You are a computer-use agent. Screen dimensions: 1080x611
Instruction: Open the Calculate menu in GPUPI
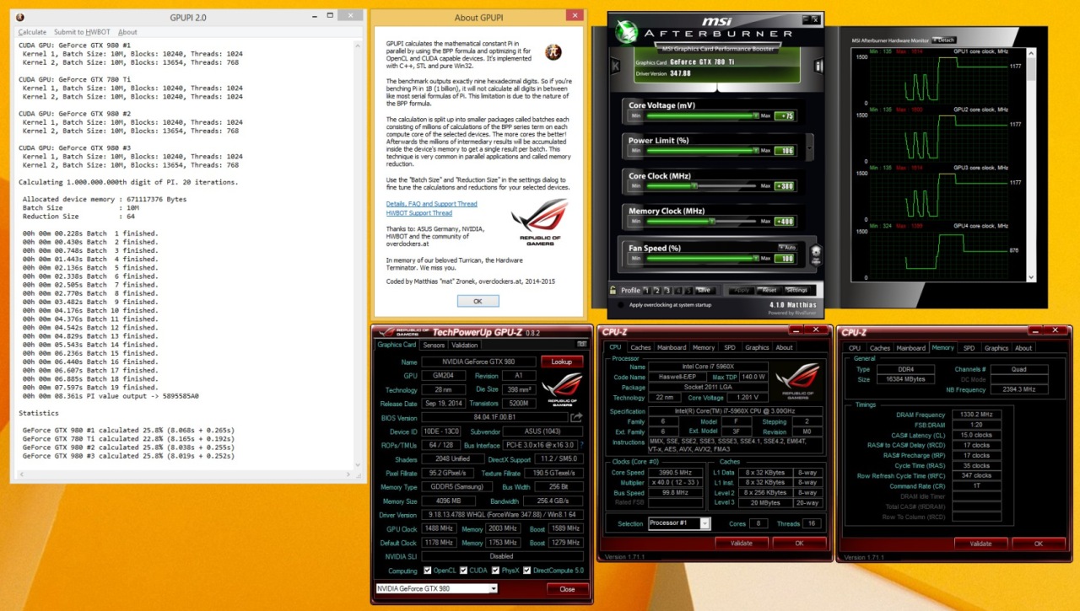pos(32,32)
